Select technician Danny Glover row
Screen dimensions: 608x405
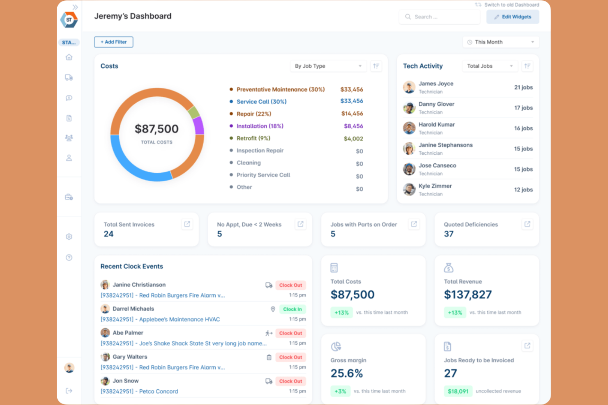point(468,108)
